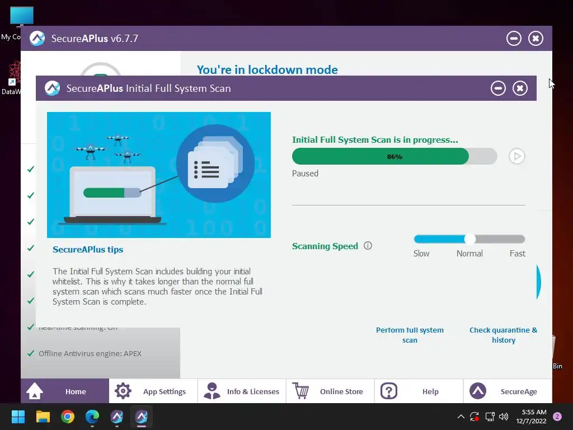Click Perform full system scan link
The height and width of the screenshot is (430, 573).
click(x=410, y=335)
